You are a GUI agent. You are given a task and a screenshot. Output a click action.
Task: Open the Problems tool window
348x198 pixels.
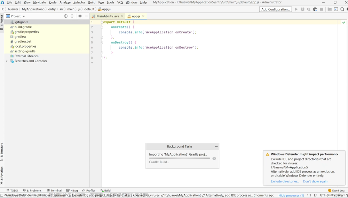pos(32,190)
